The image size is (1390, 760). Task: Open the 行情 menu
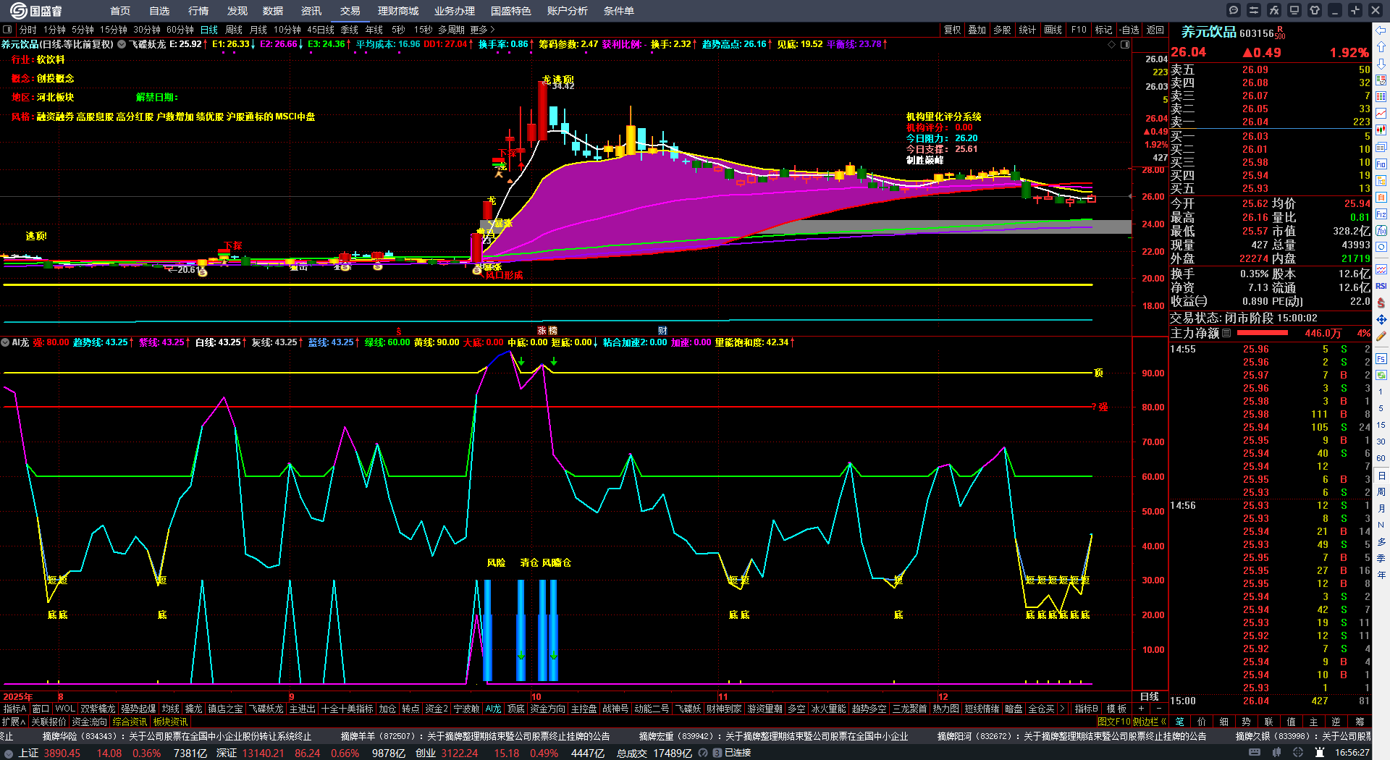[x=198, y=11]
